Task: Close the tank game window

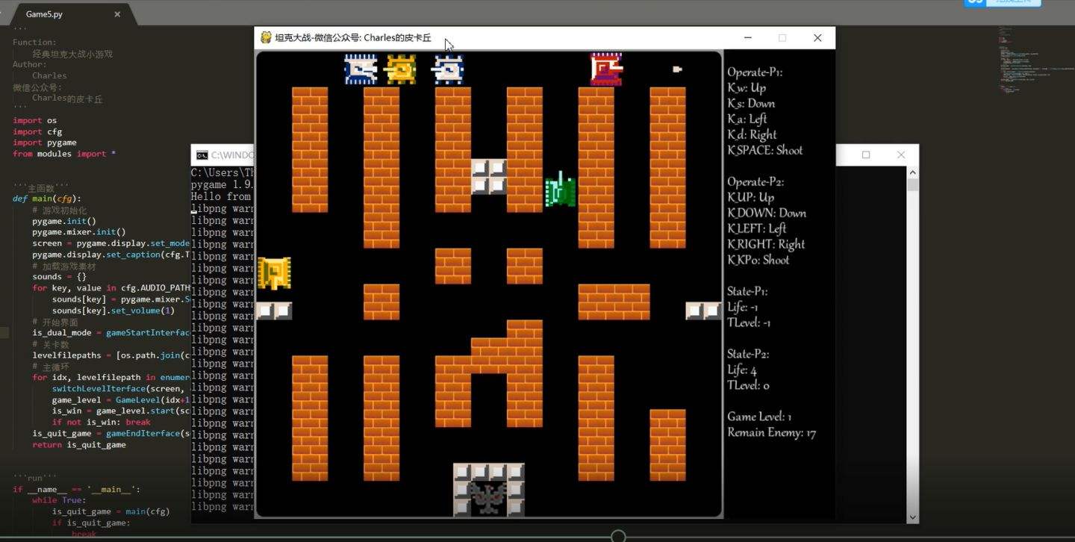Action: pyautogui.click(x=817, y=37)
